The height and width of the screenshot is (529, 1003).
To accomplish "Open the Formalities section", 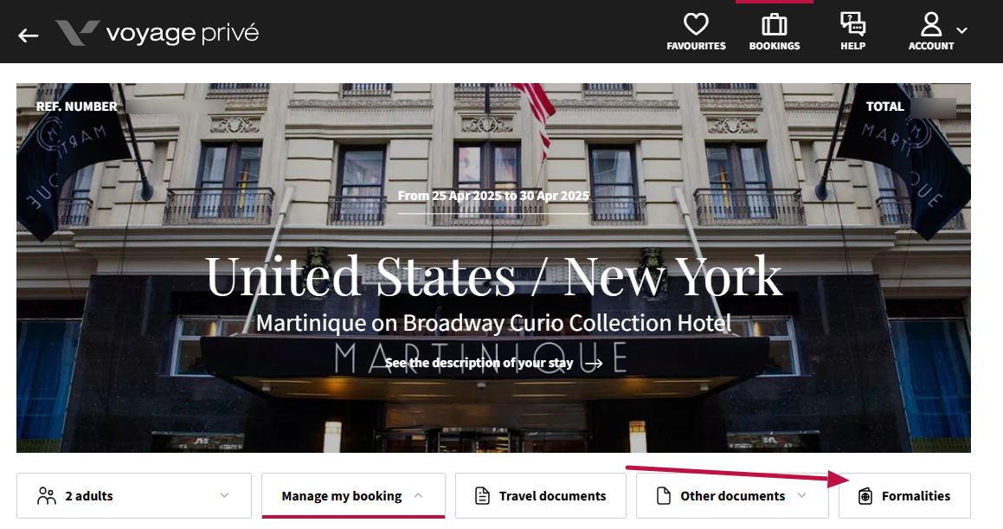I will point(904,496).
